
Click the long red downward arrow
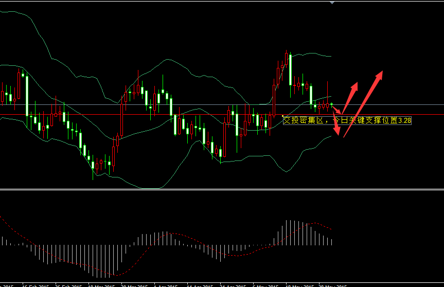[336, 123]
